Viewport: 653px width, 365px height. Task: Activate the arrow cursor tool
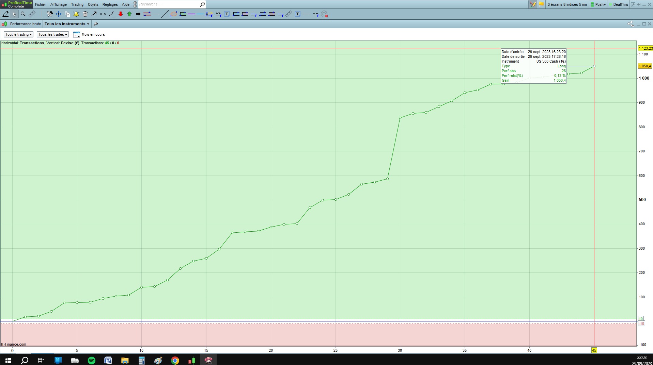[x=14, y=14]
